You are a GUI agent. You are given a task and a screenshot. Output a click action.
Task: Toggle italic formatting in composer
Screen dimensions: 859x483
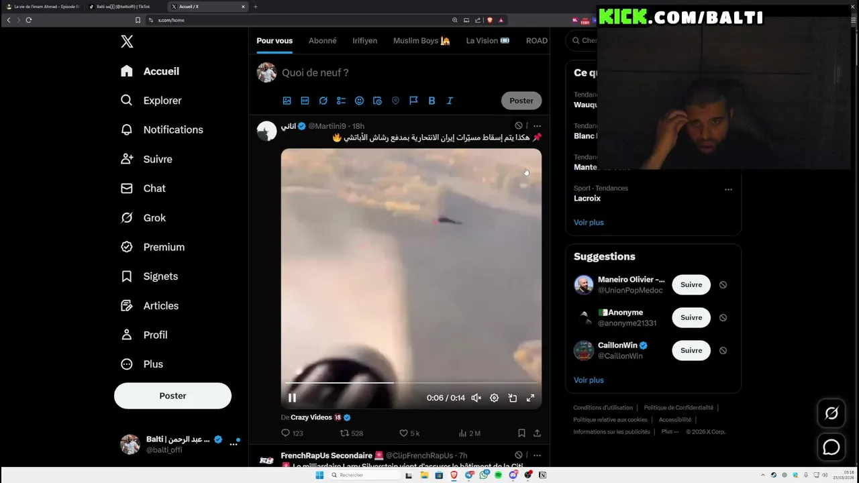[x=450, y=101]
